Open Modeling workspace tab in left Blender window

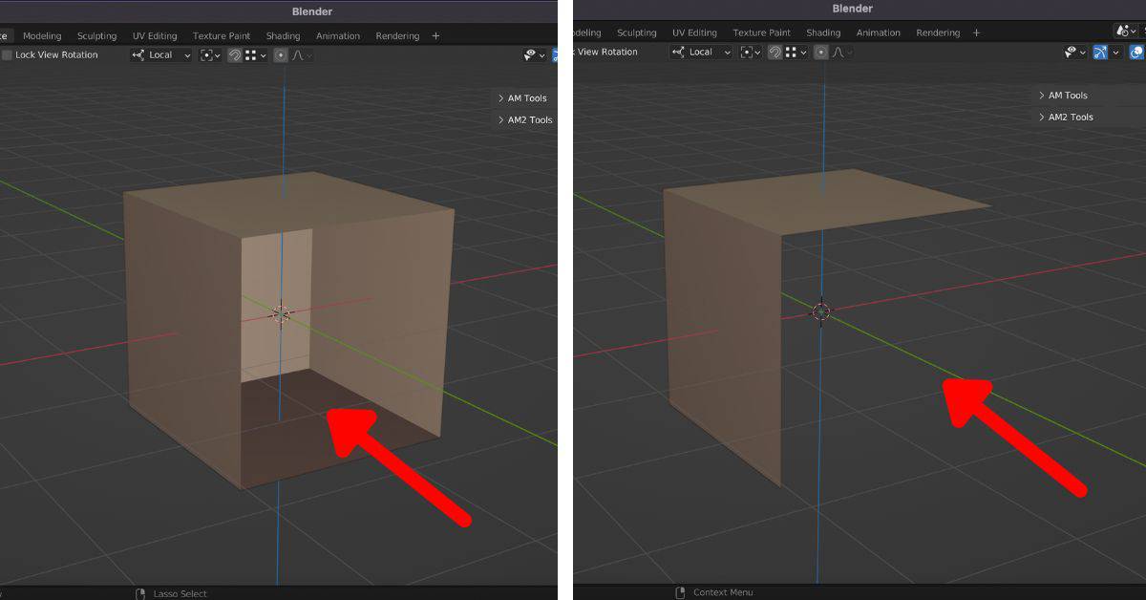click(42, 36)
